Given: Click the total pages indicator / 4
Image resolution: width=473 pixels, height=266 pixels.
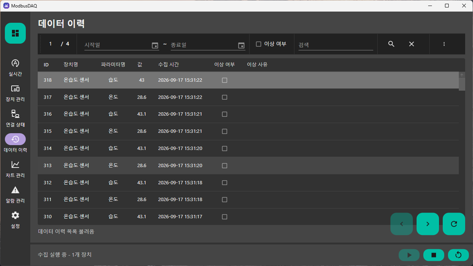Looking at the screenshot, I should [x=65, y=44].
